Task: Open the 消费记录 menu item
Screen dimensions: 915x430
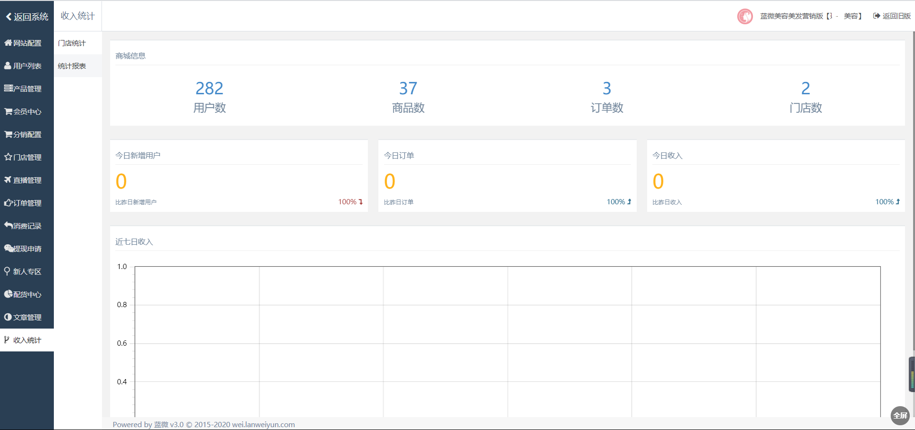Action: tap(27, 226)
